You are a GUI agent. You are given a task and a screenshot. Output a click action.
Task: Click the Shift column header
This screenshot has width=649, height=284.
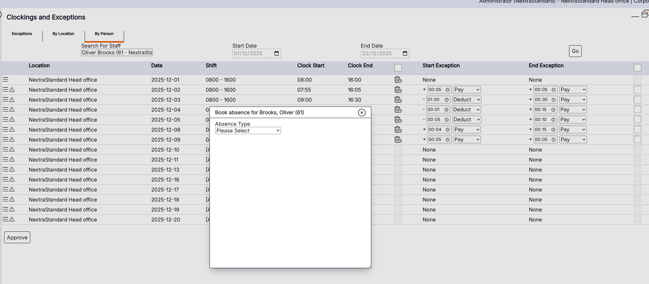(x=211, y=65)
